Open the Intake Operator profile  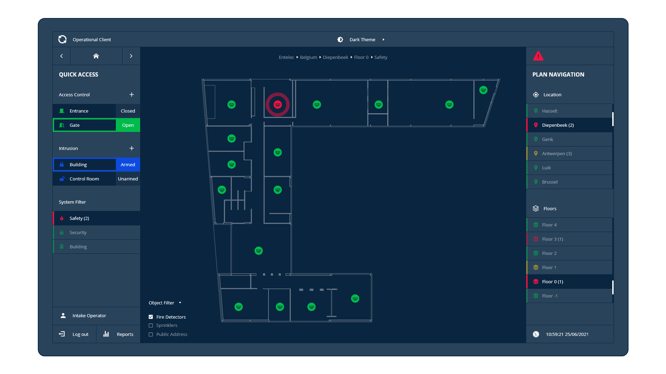click(96, 315)
